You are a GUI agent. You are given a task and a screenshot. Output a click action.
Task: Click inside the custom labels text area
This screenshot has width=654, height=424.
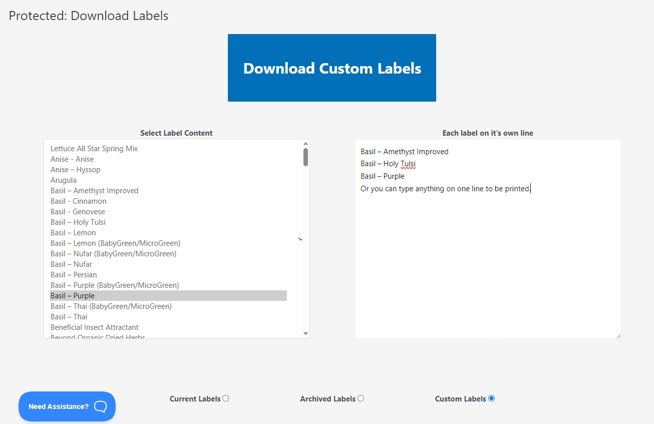coord(487,250)
